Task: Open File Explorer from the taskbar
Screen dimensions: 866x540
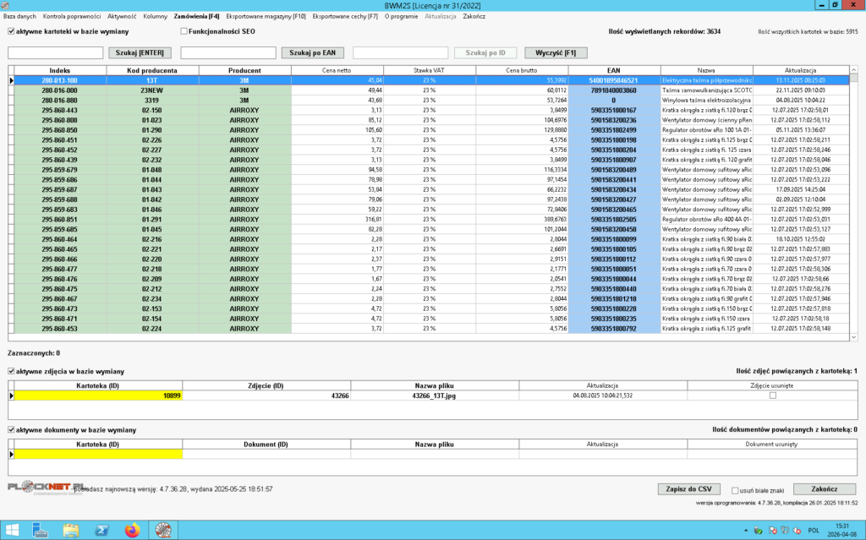Action: (71, 530)
